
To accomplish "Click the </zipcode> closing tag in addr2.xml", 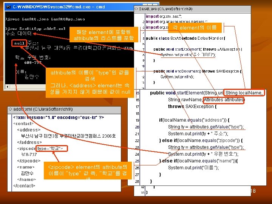I will click(29, 161).
